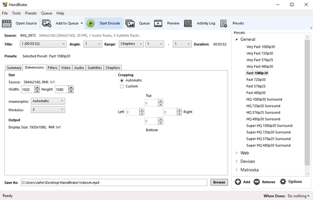
Task: Click the Height spinner down arrow
Action: pos(71,91)
